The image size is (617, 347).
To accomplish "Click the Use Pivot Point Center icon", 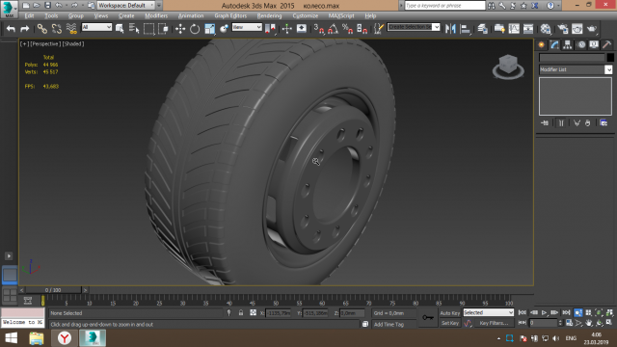I will 270,29.
